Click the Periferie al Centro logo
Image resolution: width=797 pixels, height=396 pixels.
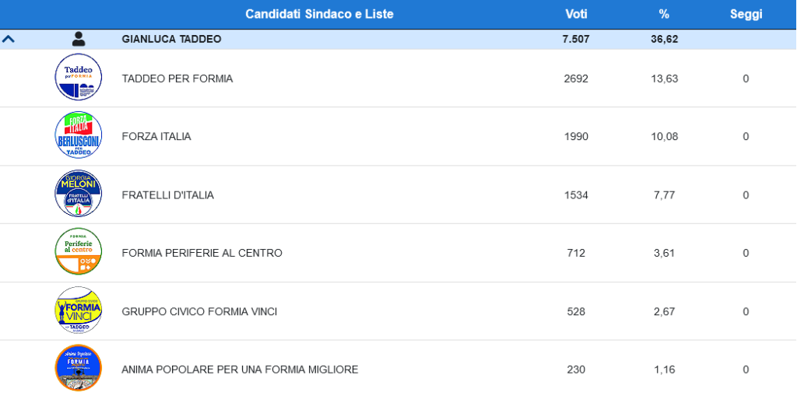click(79, 252)
